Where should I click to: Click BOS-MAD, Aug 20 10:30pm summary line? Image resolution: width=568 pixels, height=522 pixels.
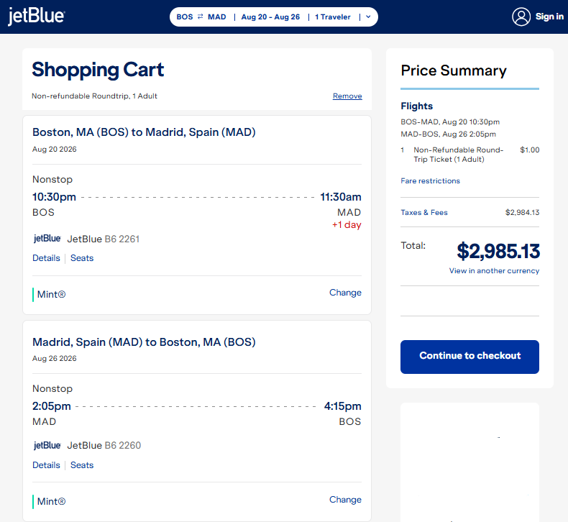click(450, 122)
